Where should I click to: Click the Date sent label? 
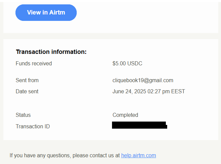coord(27,92)
